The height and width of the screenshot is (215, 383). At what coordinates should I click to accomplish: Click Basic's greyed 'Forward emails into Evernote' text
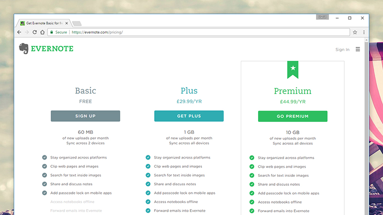tap(76, 211)
